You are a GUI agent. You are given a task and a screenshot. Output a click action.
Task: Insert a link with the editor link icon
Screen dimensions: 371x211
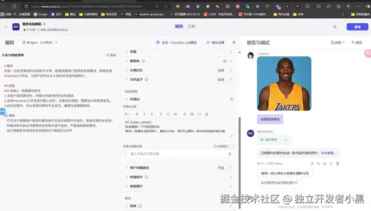(185, 114)
